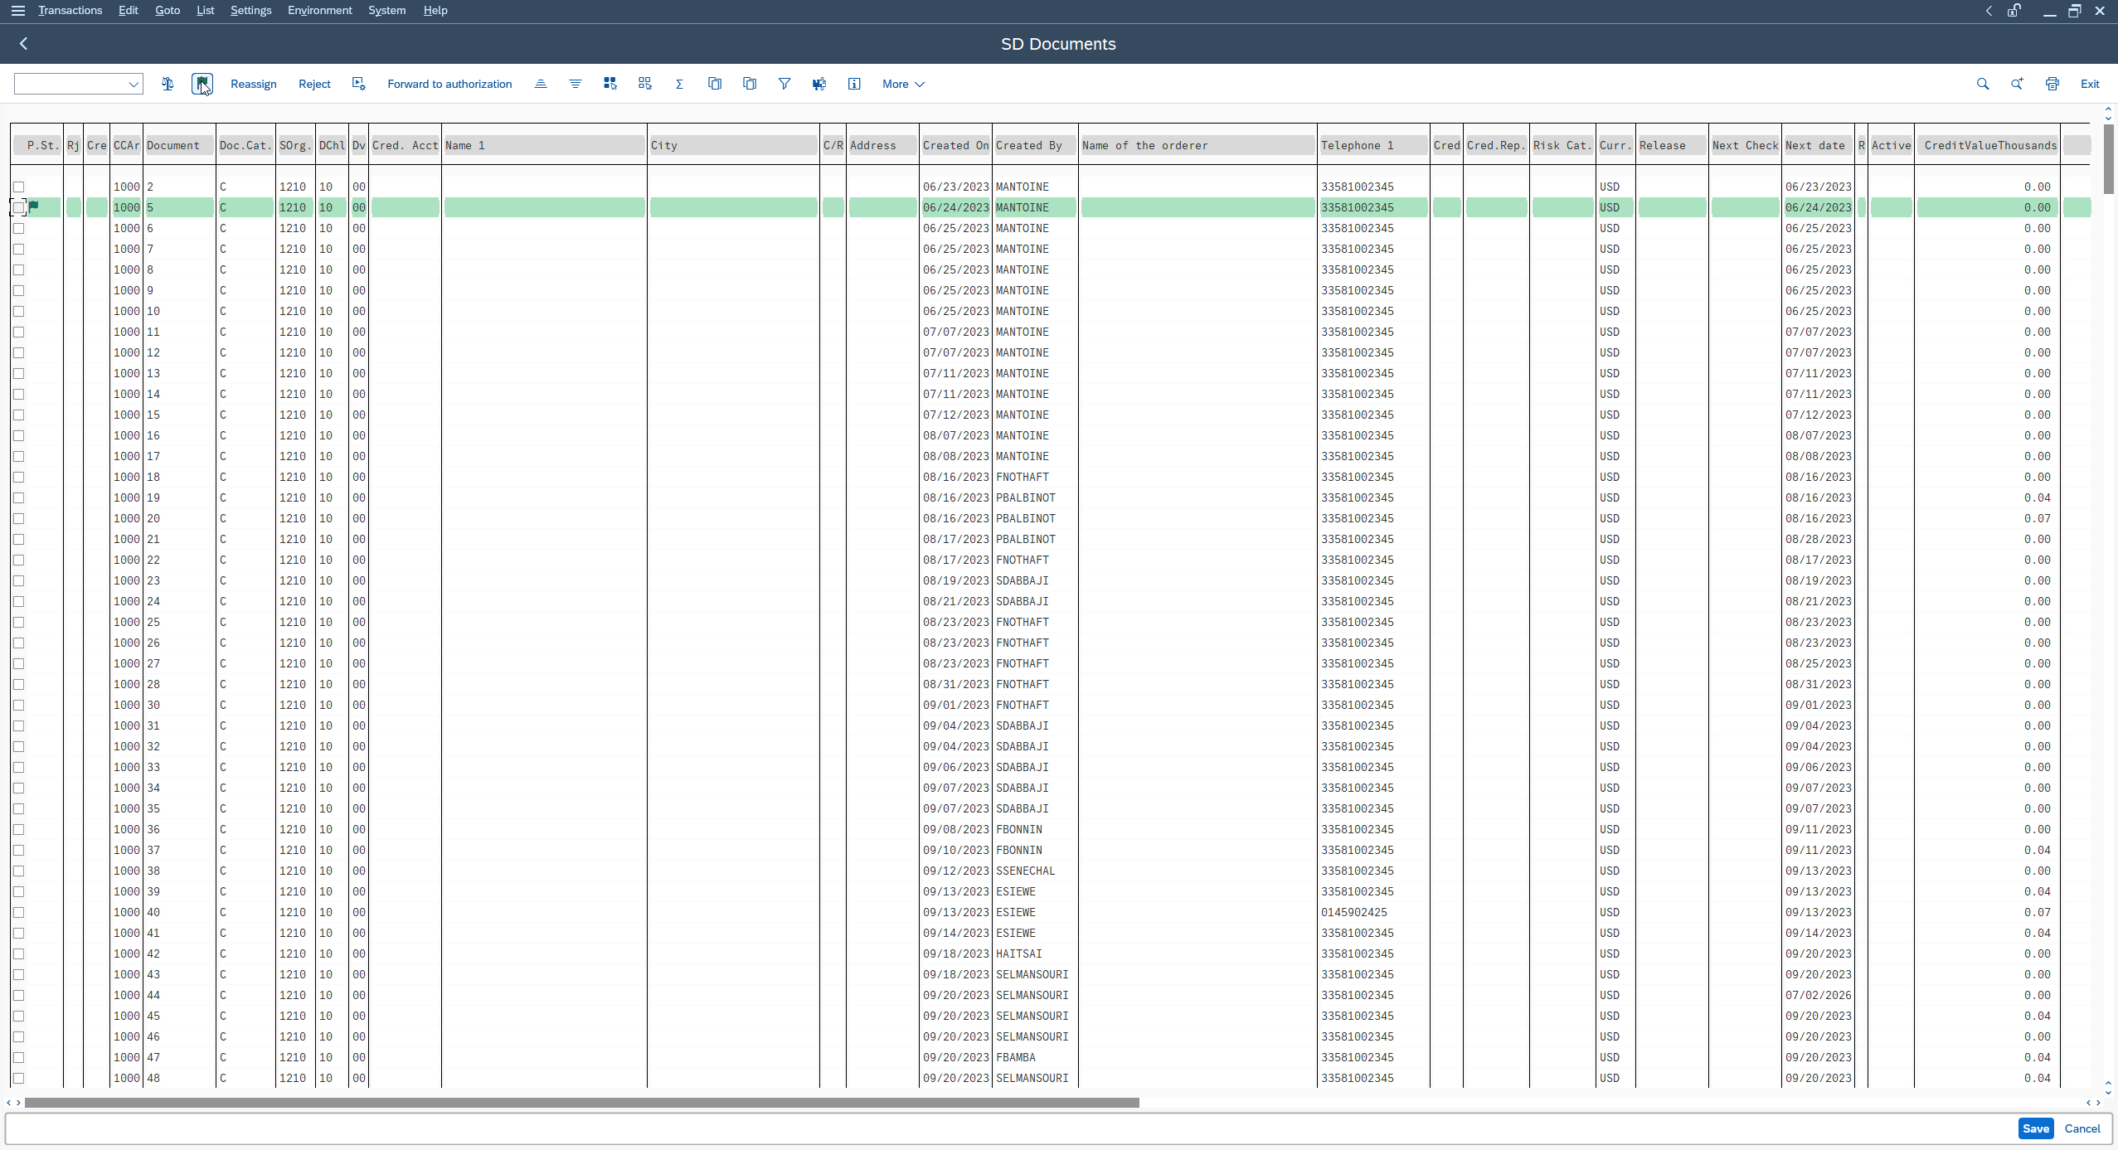This screenshot has width=2118, height=1150.
Task: Click the second copy documents icon
Action: click(750, 84)
